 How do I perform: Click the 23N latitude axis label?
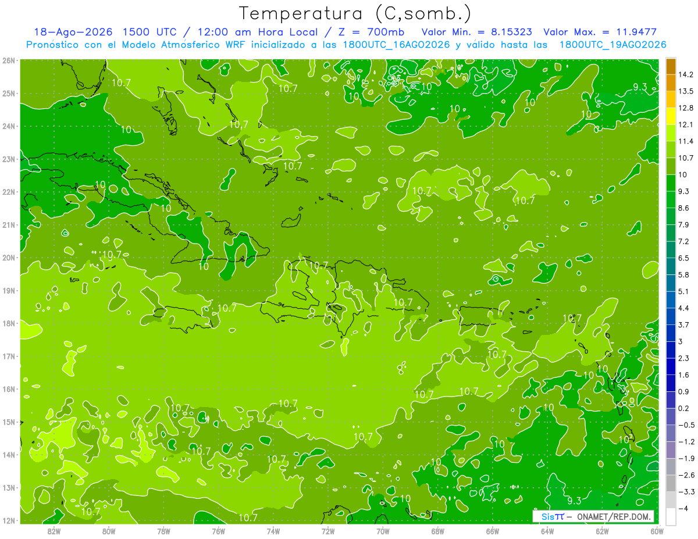click(9, 159)
